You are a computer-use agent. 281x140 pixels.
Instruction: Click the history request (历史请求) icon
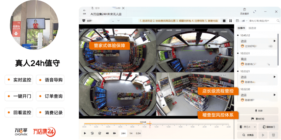(x=244, y=10)
